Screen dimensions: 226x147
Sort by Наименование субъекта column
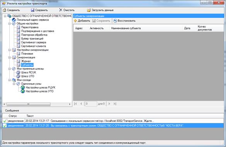click(x=146, y=28)
